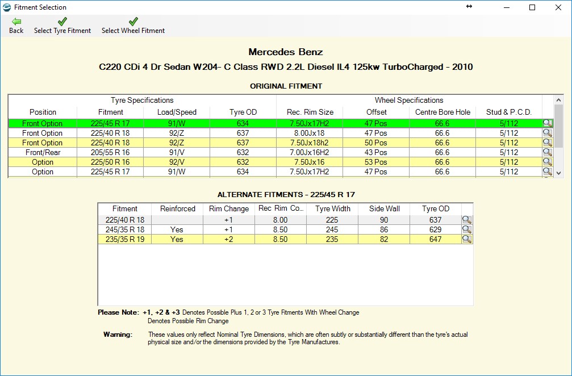Click the side wall value 86

pos(384,229)
